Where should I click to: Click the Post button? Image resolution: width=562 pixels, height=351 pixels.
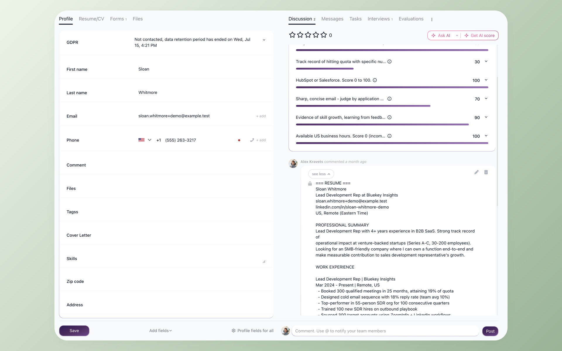click(x=490, y=331)
